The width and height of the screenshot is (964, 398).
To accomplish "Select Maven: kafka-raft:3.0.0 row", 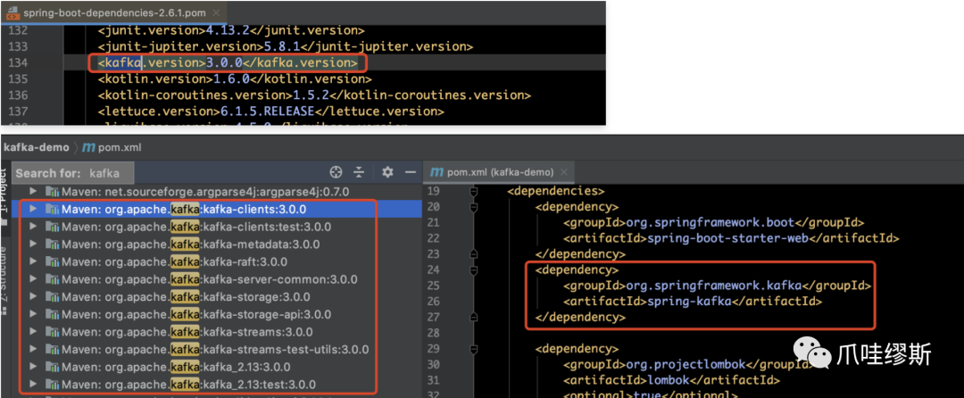I will tap(216, 261).
